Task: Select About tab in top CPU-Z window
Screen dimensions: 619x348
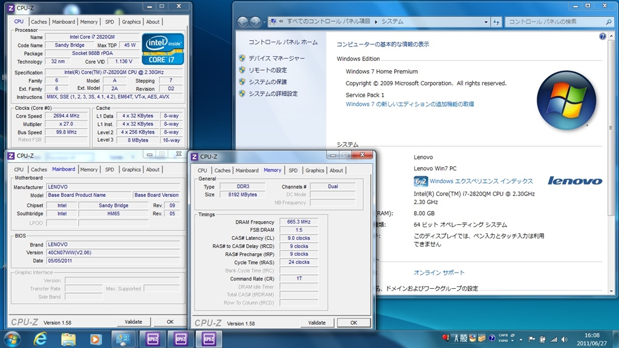Action: click(153, 22)
